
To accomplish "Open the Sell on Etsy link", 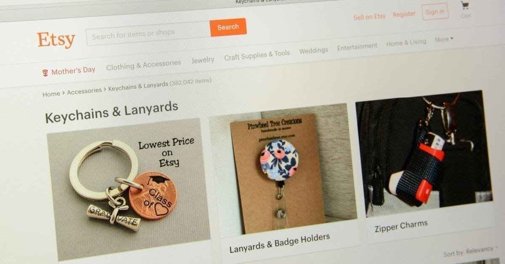I will point(369,17).
